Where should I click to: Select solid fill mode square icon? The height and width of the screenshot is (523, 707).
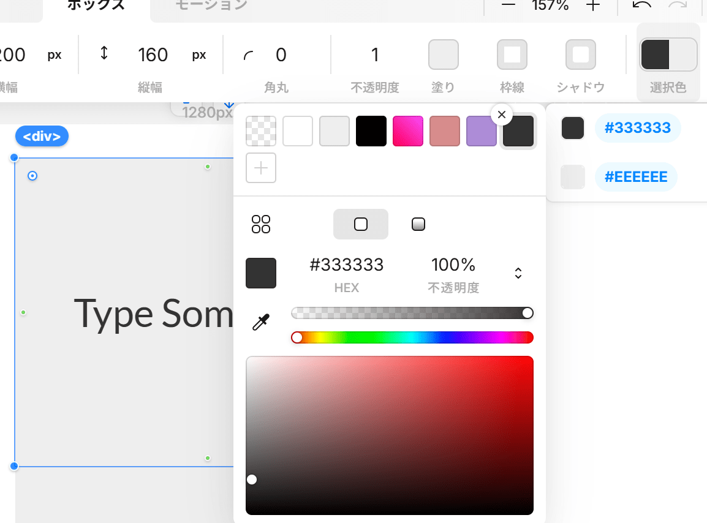(x=361, y=224)
